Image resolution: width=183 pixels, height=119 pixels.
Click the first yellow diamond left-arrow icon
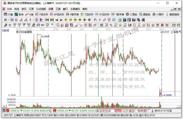tap(66, 20)
